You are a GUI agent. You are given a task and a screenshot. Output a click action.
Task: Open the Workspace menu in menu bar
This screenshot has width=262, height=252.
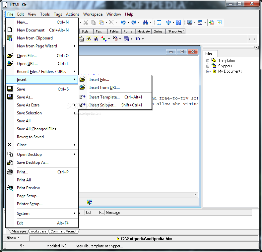click(93, 14)
